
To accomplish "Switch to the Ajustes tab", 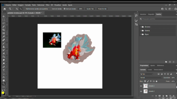I will coord(153,65).
